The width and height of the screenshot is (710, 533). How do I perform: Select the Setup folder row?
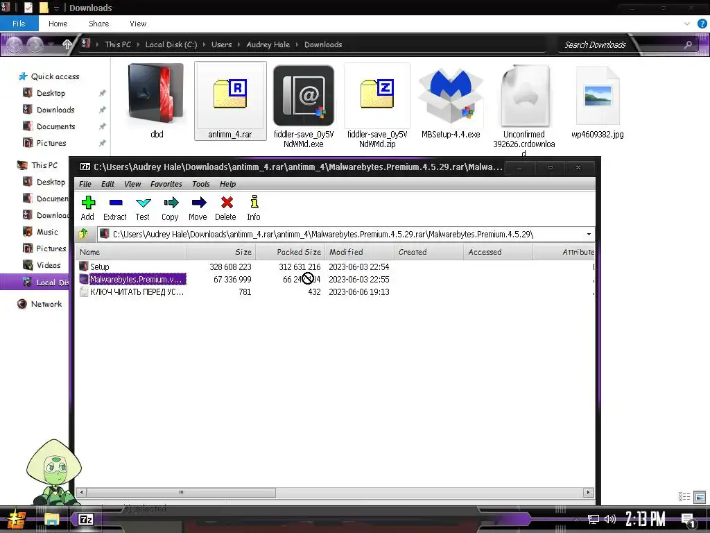335,267
